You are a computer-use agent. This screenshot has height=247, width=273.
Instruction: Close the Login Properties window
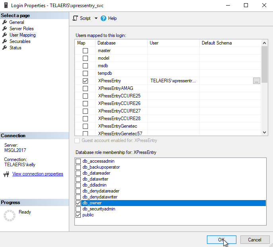click(x=264, y=6)
